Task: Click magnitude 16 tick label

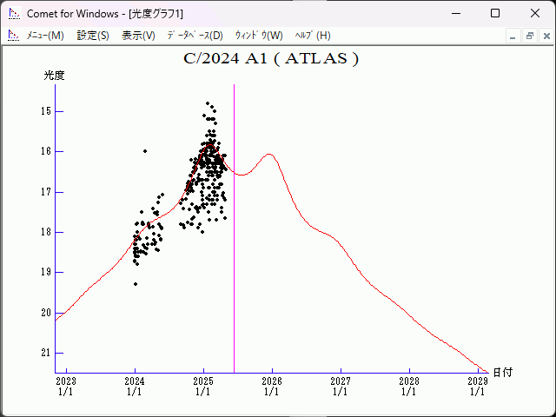Action: point(46,151)
